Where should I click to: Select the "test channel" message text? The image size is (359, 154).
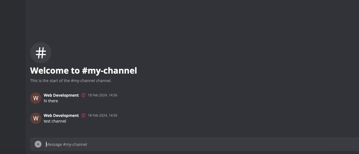(55, 121)
